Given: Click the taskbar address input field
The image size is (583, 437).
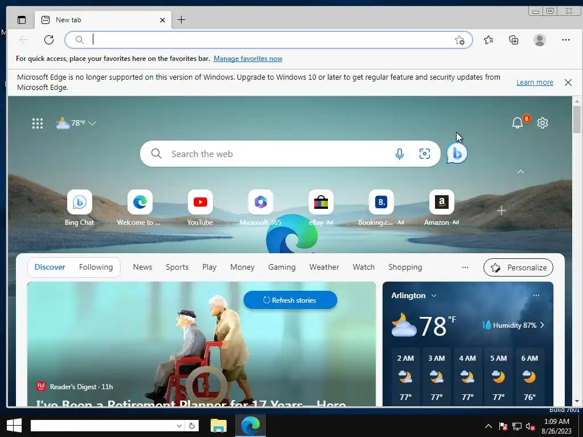Looking at the screenshot, I should click(102, 426).
